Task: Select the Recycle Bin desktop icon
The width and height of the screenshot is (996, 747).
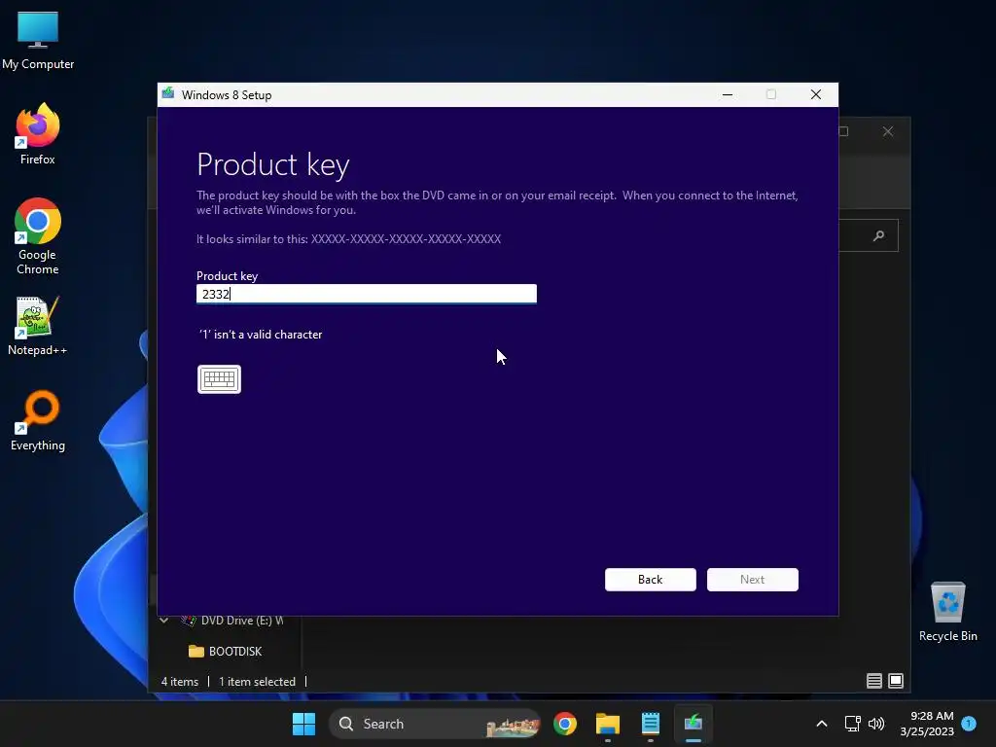Action: click(947, 612)
